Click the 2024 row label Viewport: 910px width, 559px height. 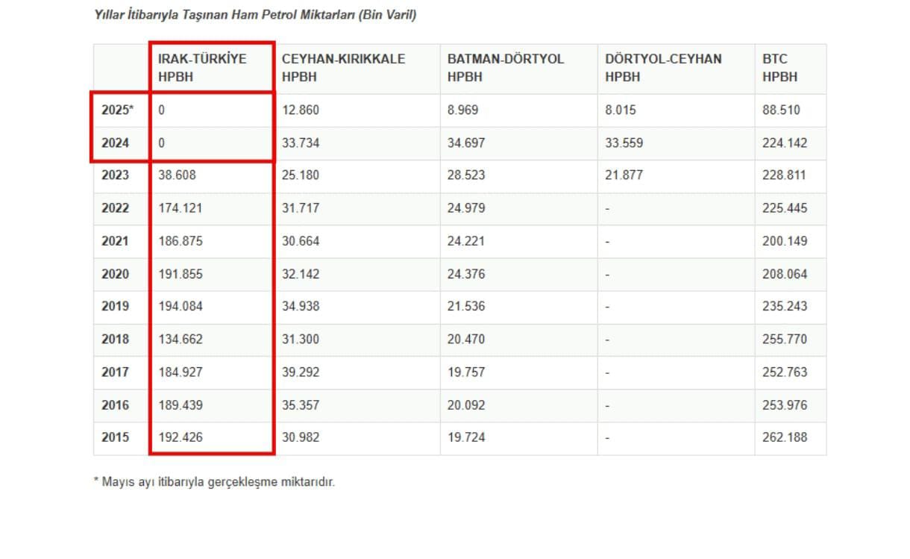click(115, 143)
